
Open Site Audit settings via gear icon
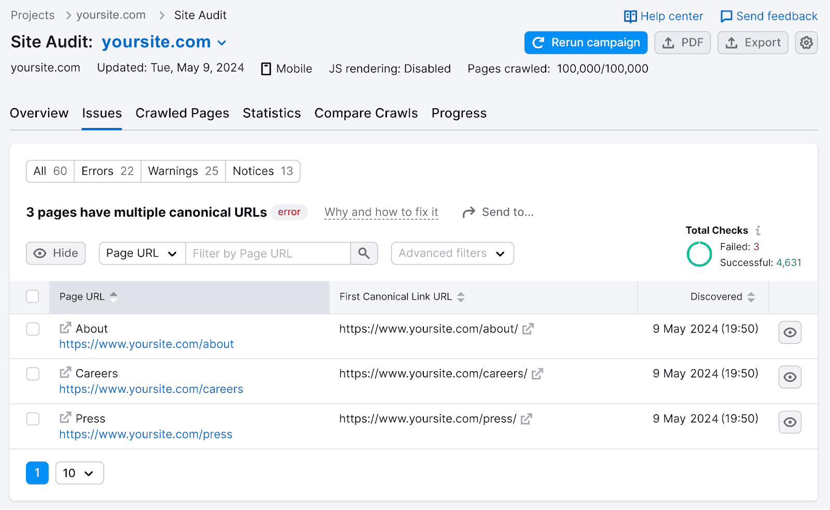pos(806,42)
